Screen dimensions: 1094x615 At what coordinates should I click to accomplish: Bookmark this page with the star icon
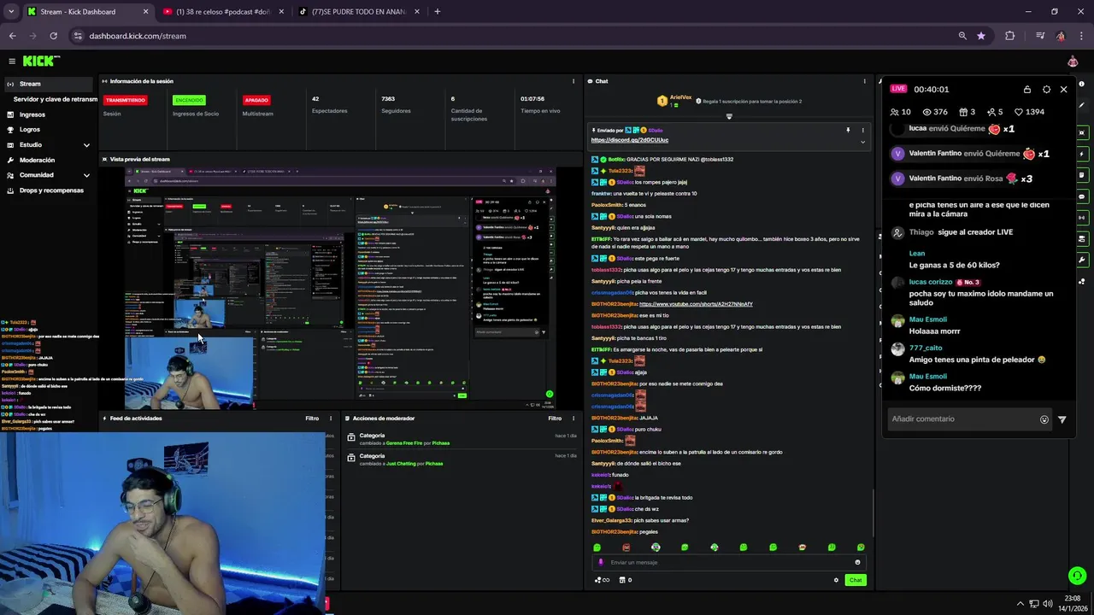(x=981, y=36)
